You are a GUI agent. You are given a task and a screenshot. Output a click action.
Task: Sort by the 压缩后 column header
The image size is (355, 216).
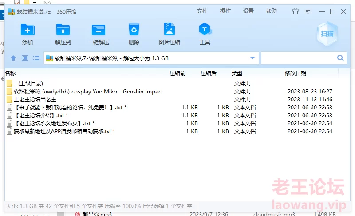208,73
